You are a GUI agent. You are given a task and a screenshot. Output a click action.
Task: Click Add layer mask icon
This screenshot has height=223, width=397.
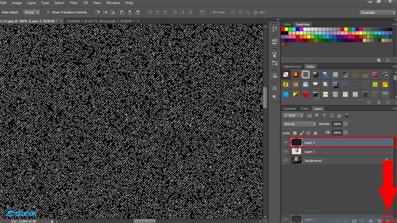354,221
